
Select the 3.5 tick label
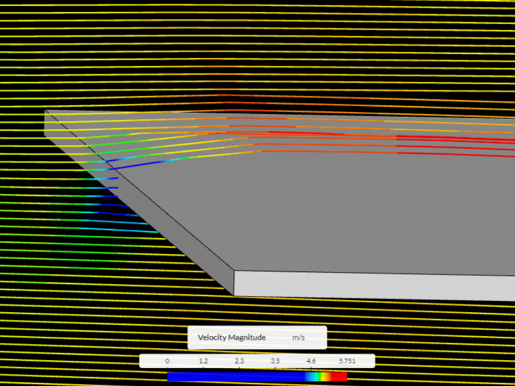pyautogui.click(x=275, y=361)
